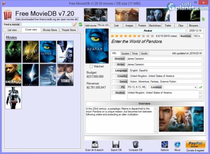Click the green refresh icon next to search

pos(80,24)
